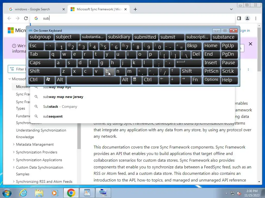Toggle the left Alt key
The image size is (265, 198).
pos(61,80)
